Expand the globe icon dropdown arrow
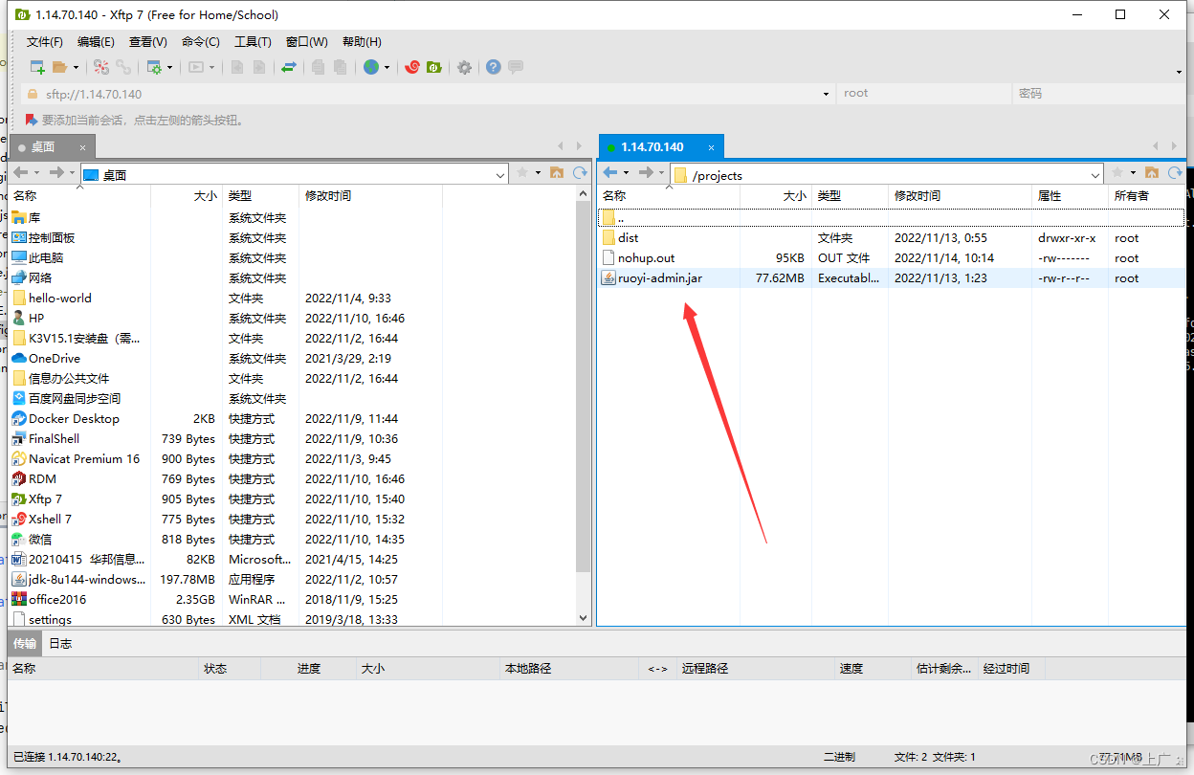The height and width of the screenshot is (775, 1194). click(387, 67)
